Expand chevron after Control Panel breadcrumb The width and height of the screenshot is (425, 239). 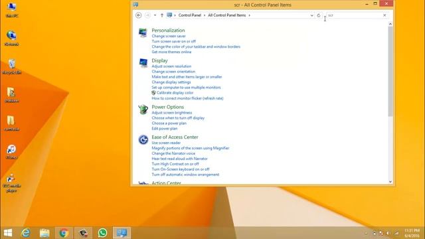pyautogui.click(x=205, y=15)
